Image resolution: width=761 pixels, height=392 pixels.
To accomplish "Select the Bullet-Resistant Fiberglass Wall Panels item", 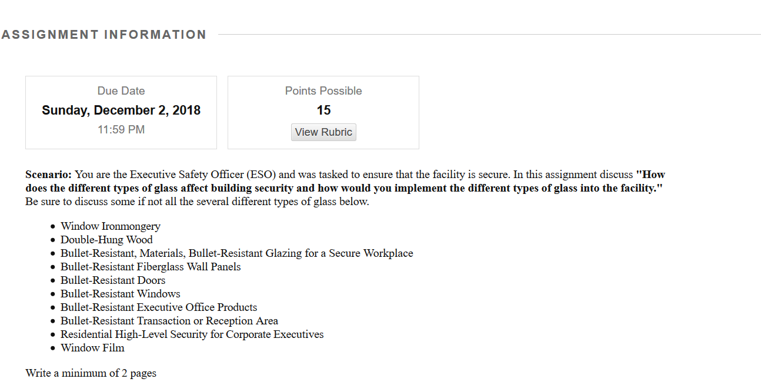I will tap(151, 267).
